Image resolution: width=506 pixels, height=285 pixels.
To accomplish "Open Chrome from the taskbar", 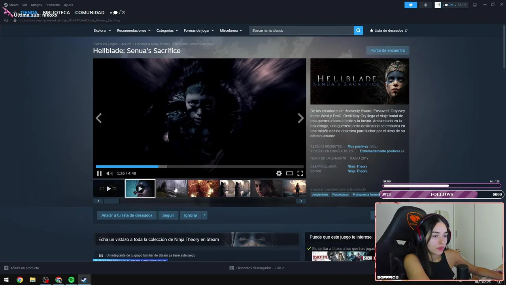I will [19, 280].
